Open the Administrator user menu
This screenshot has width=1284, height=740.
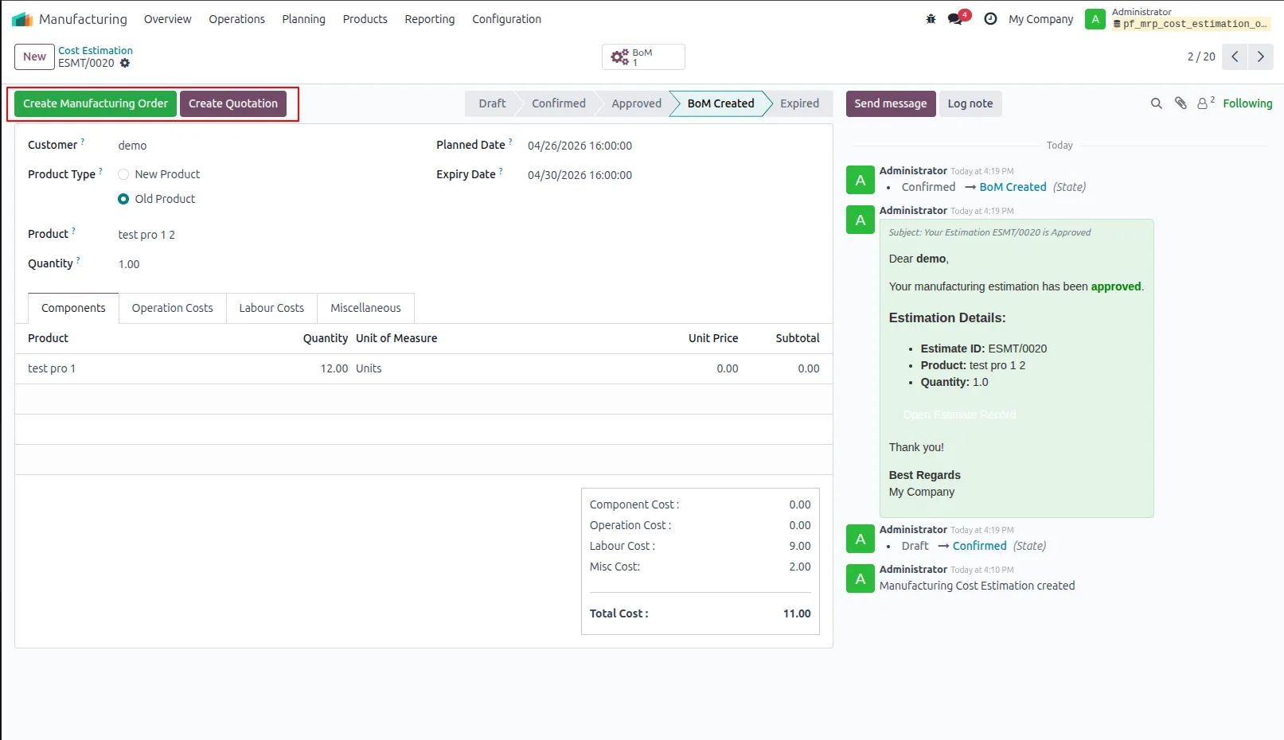point(1178,18)
